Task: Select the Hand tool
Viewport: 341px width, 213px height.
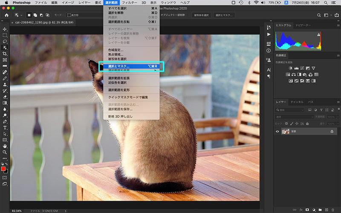Action: click(5, 146)
